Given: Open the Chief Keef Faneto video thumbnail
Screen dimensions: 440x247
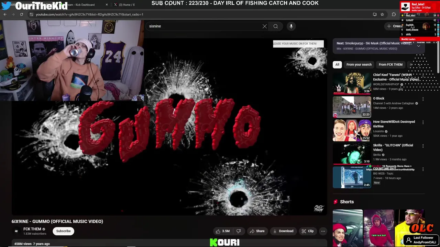Looking at the screenshot, I should point(352,83).
